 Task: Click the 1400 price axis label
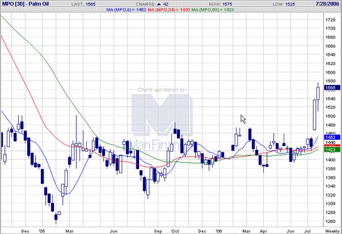[330, 160]
